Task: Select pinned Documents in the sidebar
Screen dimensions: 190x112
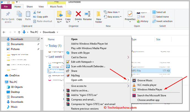Action: (x=17, y=44)
